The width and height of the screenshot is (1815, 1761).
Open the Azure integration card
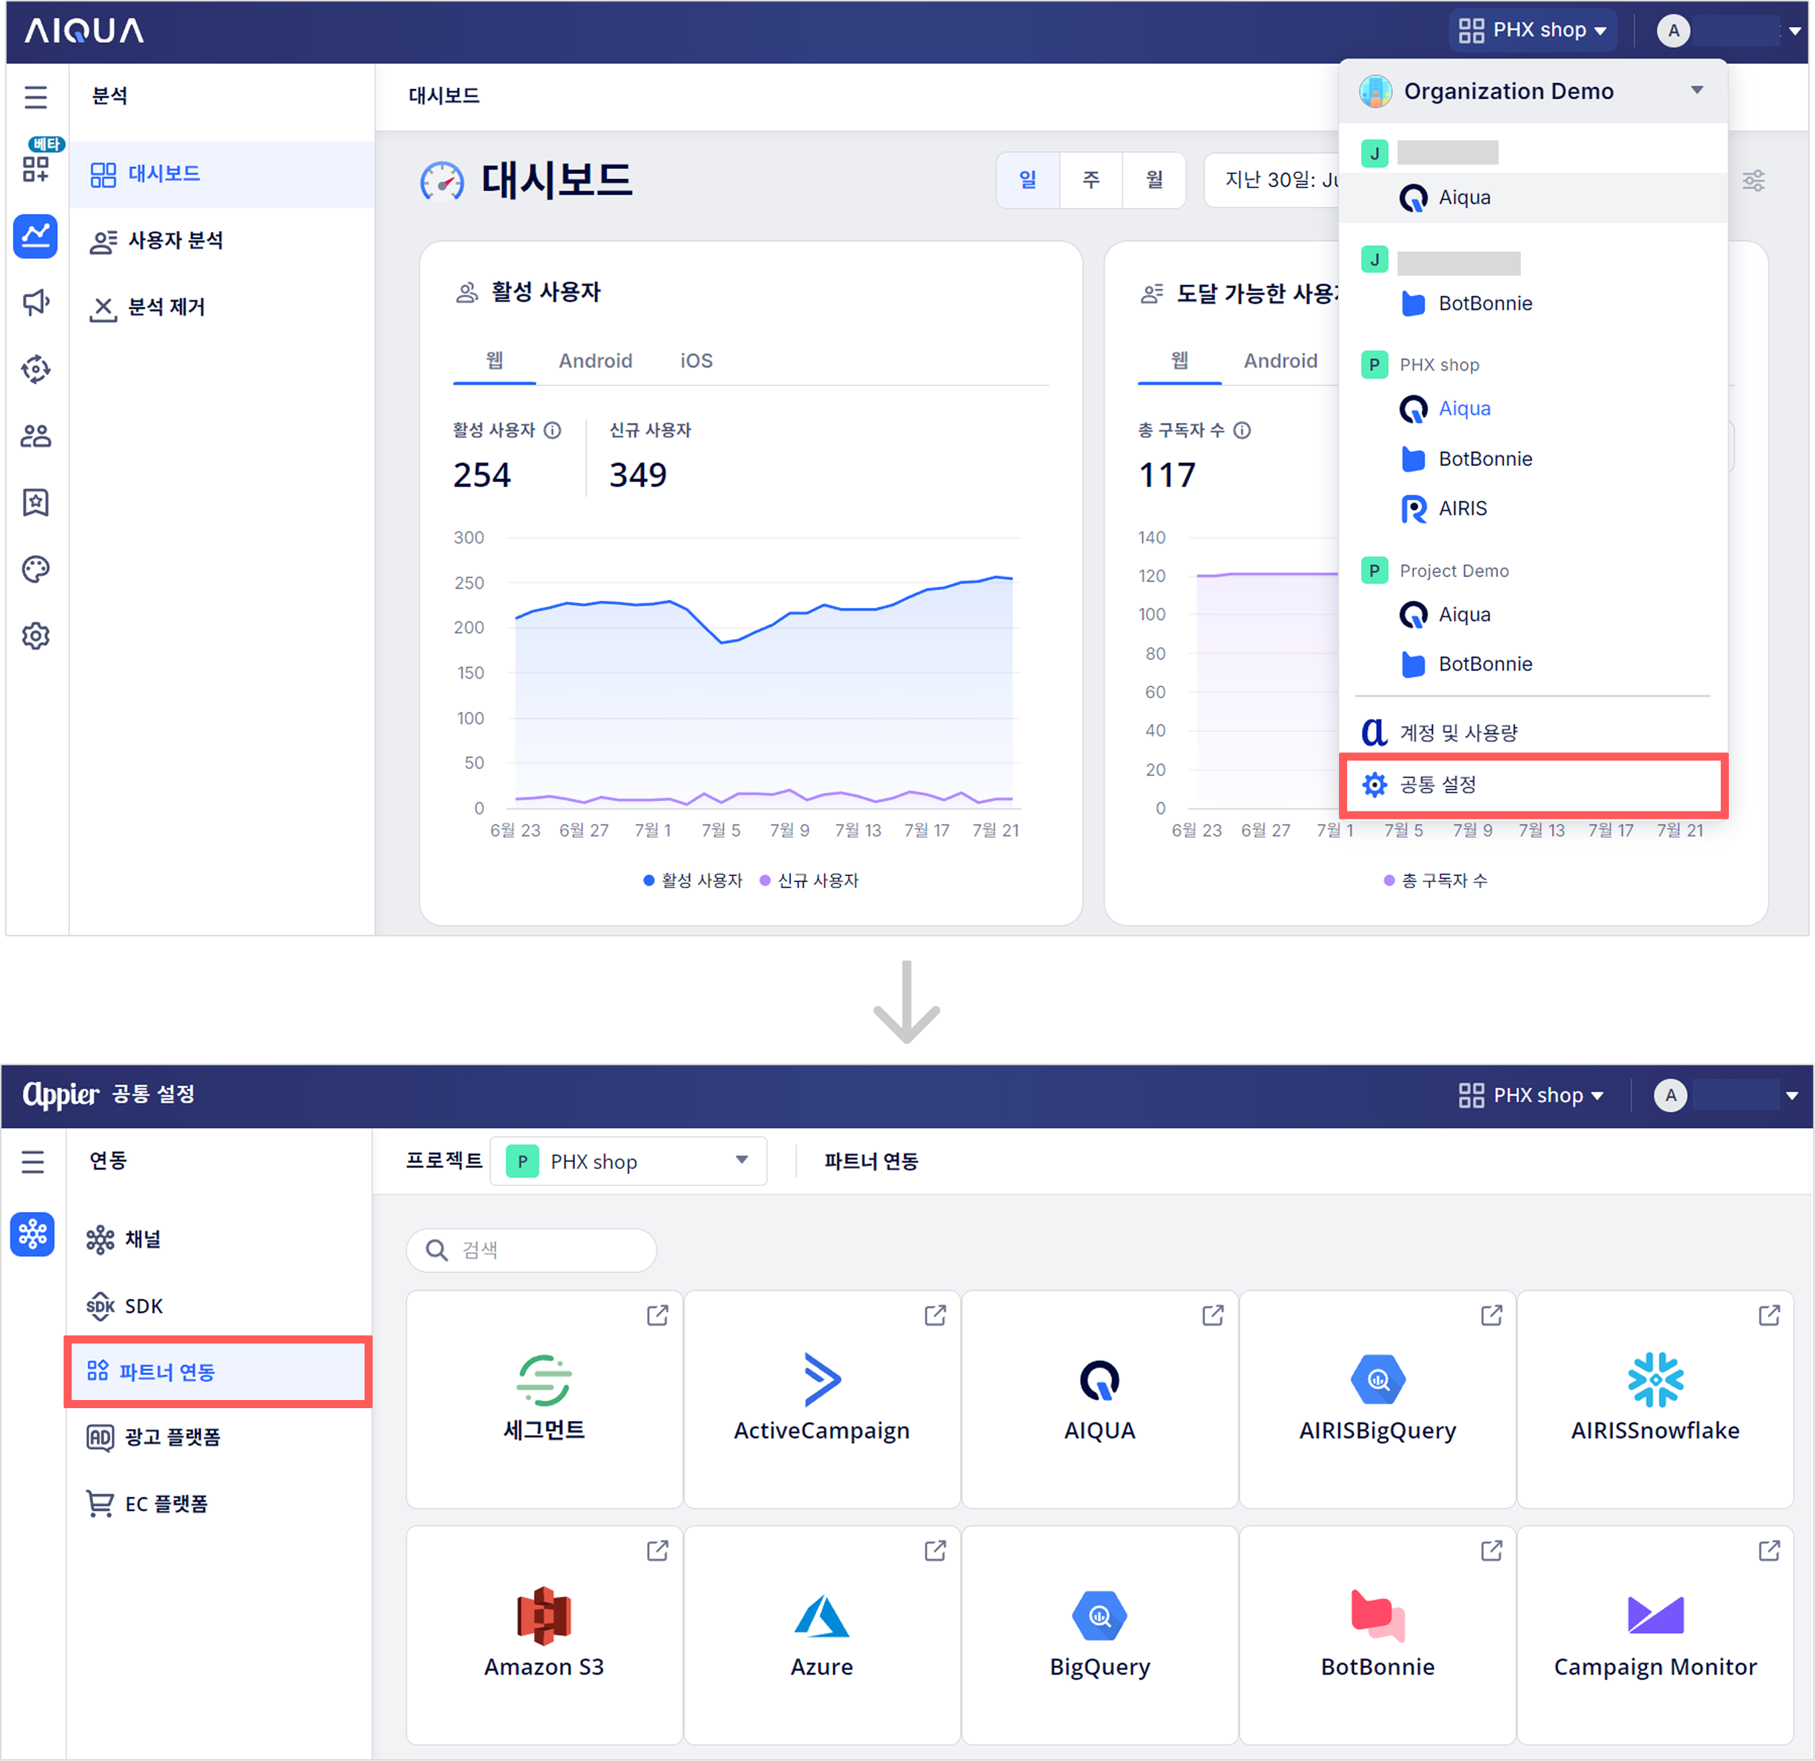point(821,1635)
